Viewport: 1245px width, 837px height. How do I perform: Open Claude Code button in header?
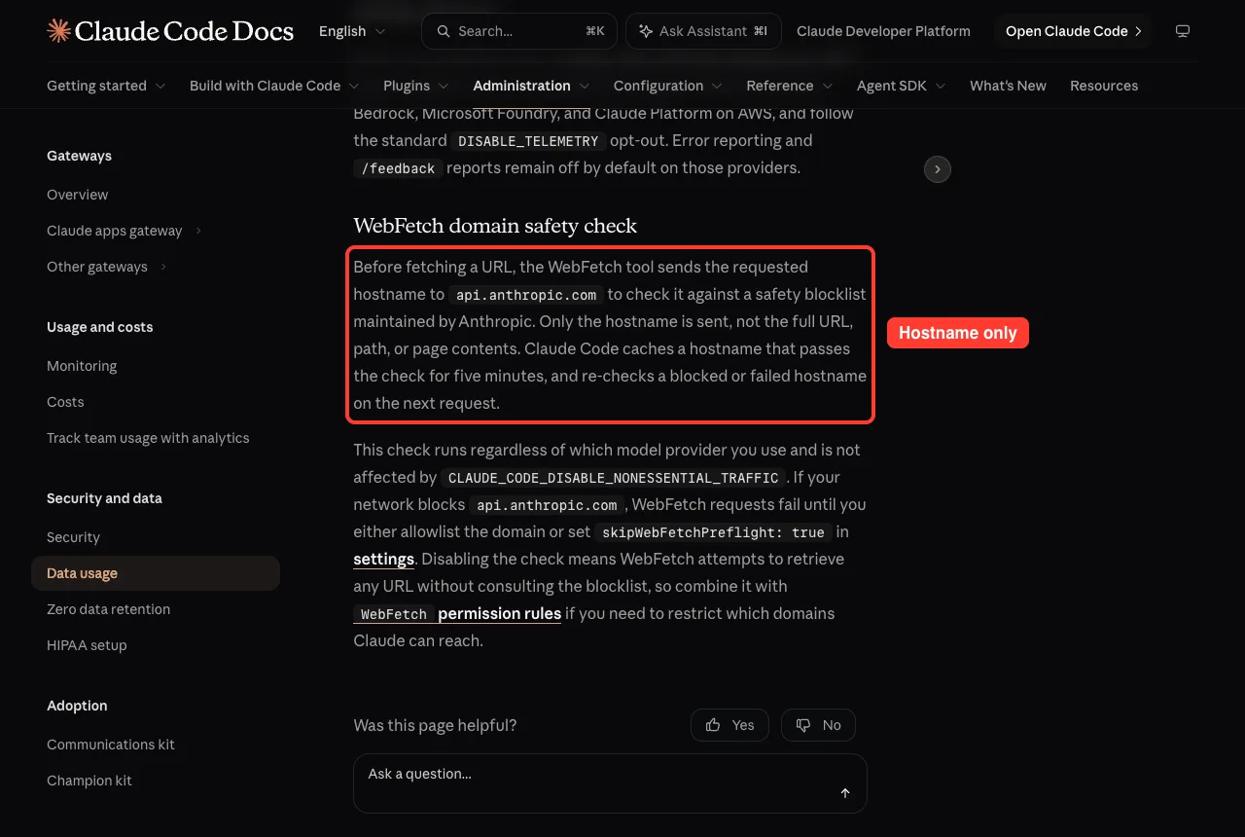[1074, 31]
